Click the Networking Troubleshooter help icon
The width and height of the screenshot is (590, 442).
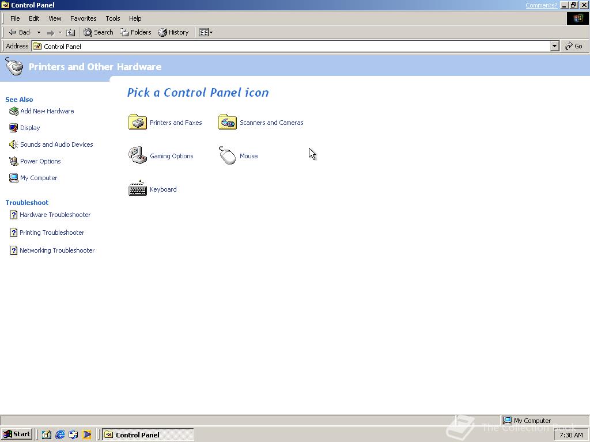pyautogui.click(x=14, y=250)
